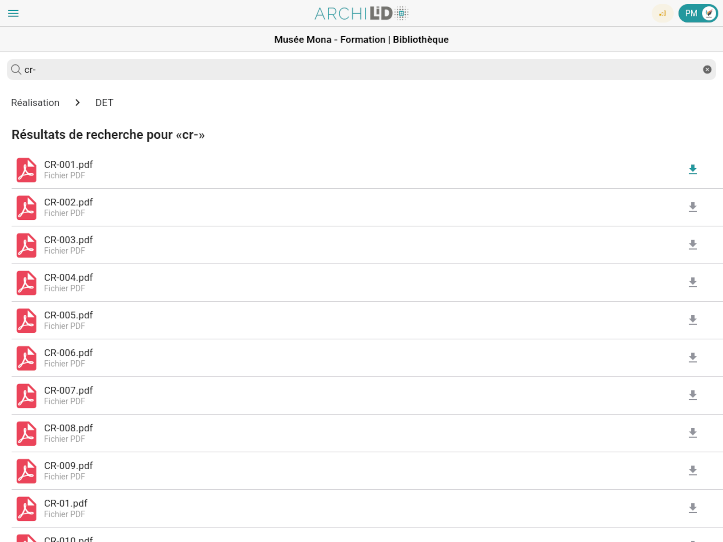The height and width of the screenshot is (542, 723).
Task: Click the breadcrumb chevron separator
Action: click(78, 103)
